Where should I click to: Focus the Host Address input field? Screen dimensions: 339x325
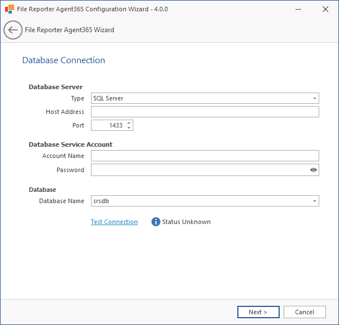point(205,112)
